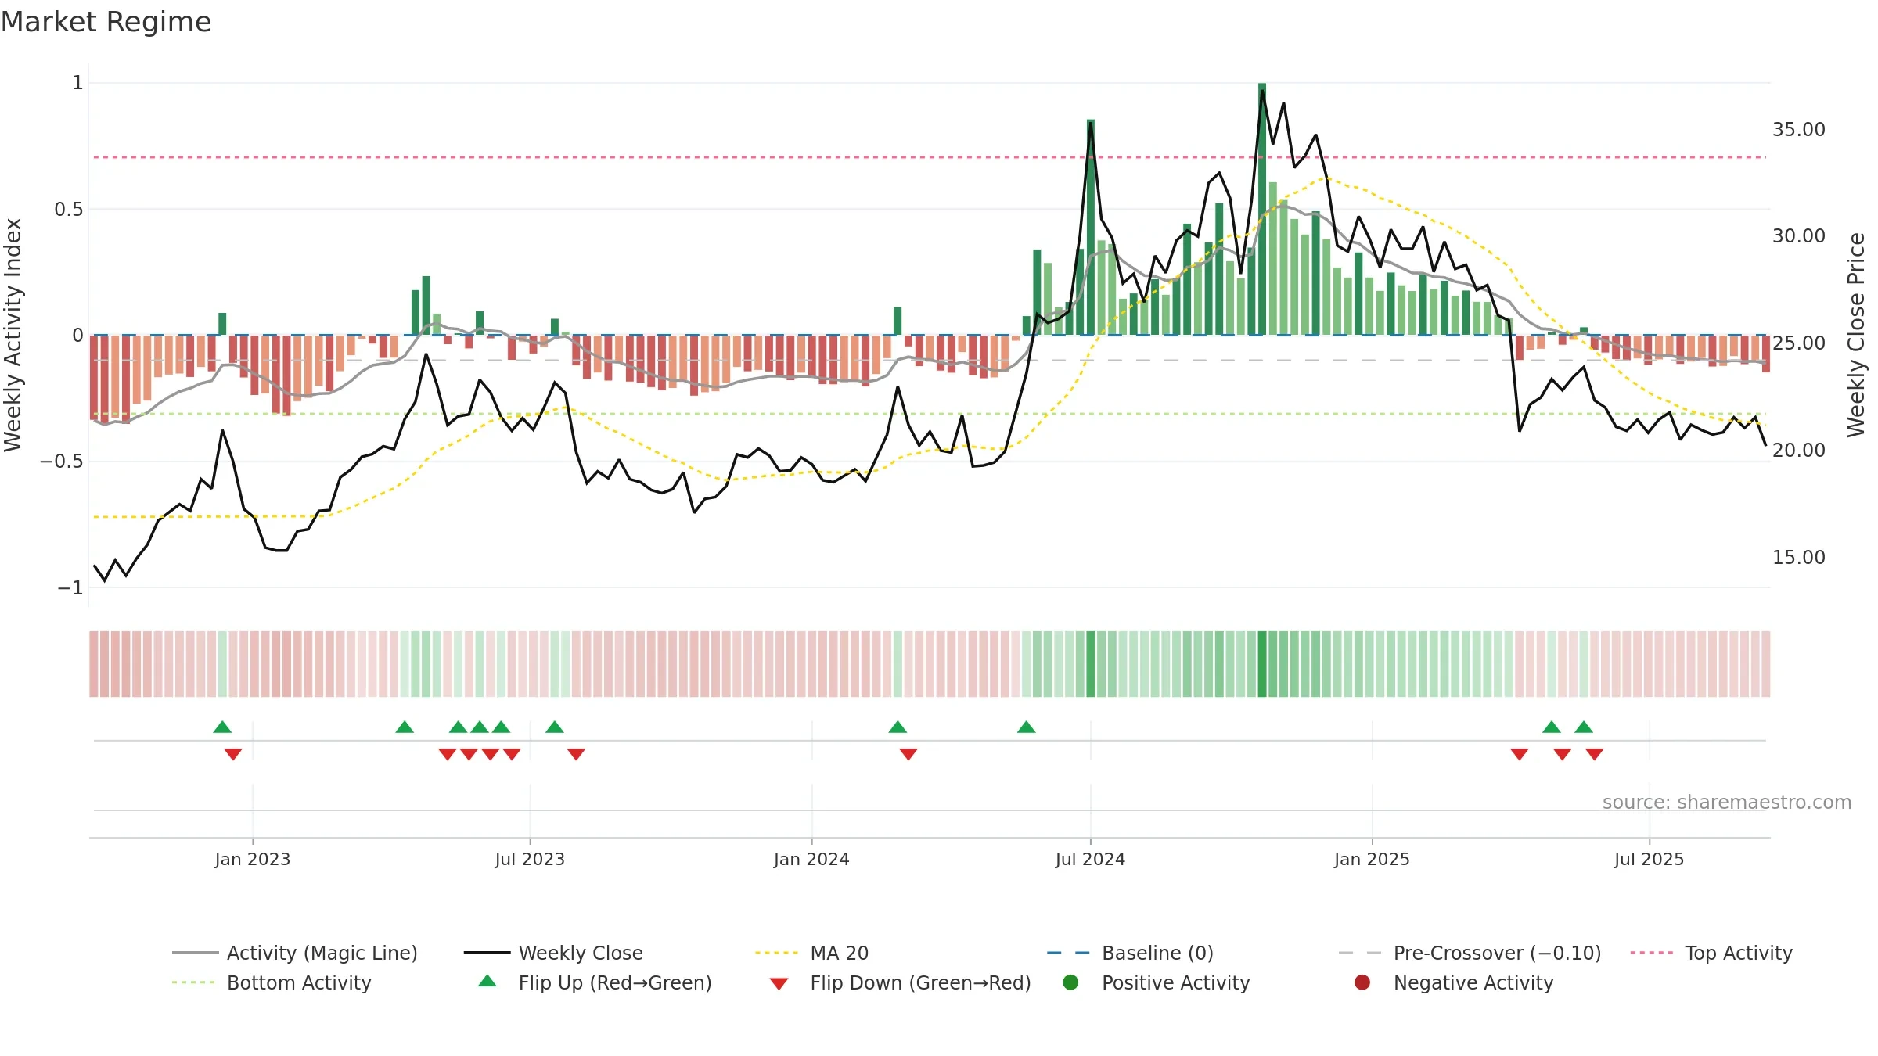Toggle the Activity (Magic Line) legend entry

pos(295,953)
